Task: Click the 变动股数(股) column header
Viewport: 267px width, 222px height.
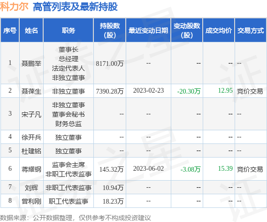Action: [x=187, y=31]
